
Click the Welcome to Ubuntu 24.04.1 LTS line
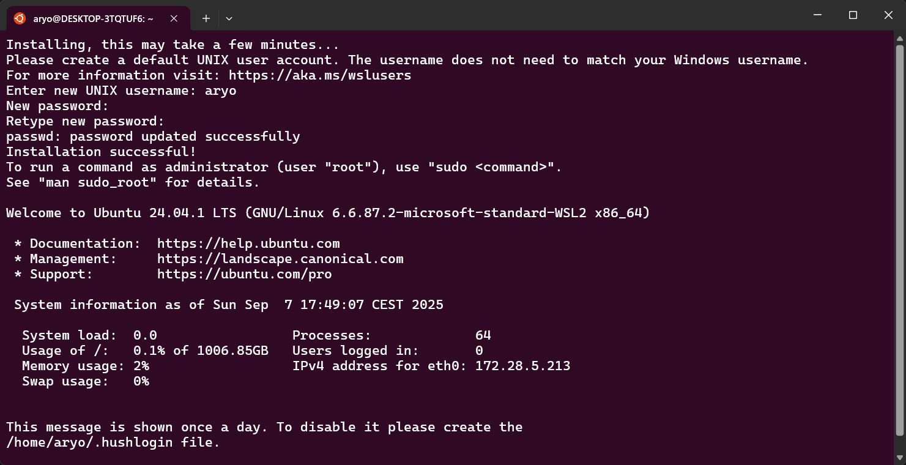coord(328,213)
